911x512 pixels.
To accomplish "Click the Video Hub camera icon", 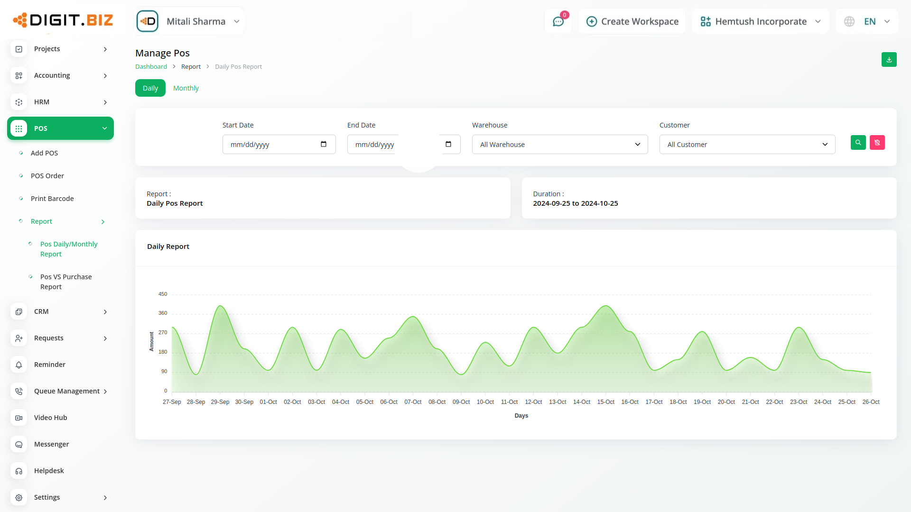I will point(19,418).
